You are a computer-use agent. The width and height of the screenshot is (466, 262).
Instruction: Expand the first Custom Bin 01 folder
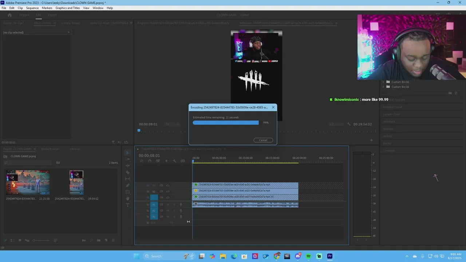383,82
